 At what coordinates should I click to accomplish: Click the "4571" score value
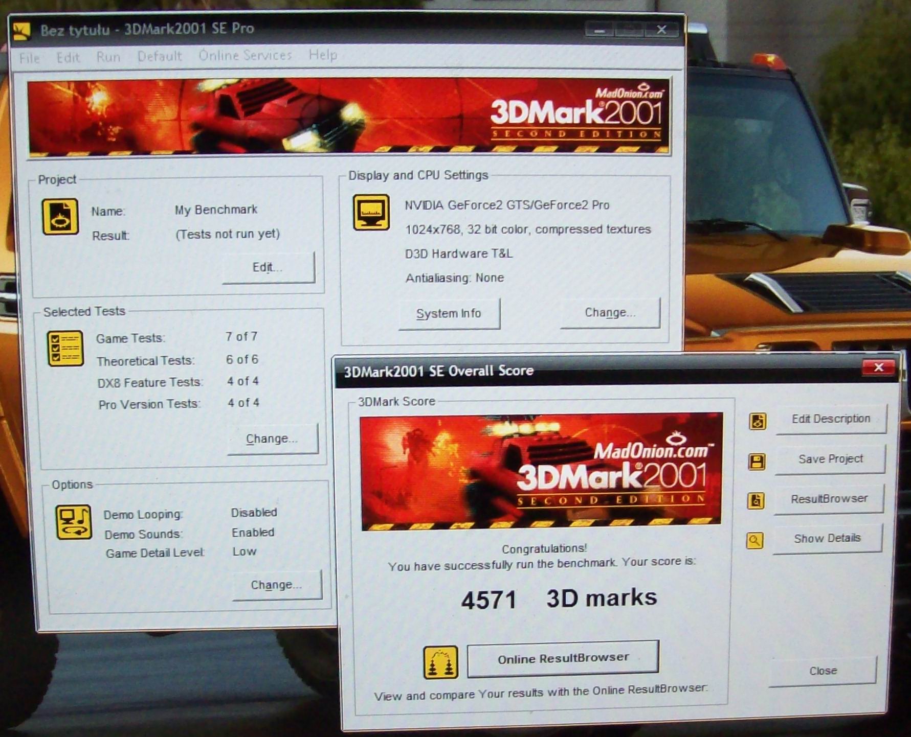[488, 600]
